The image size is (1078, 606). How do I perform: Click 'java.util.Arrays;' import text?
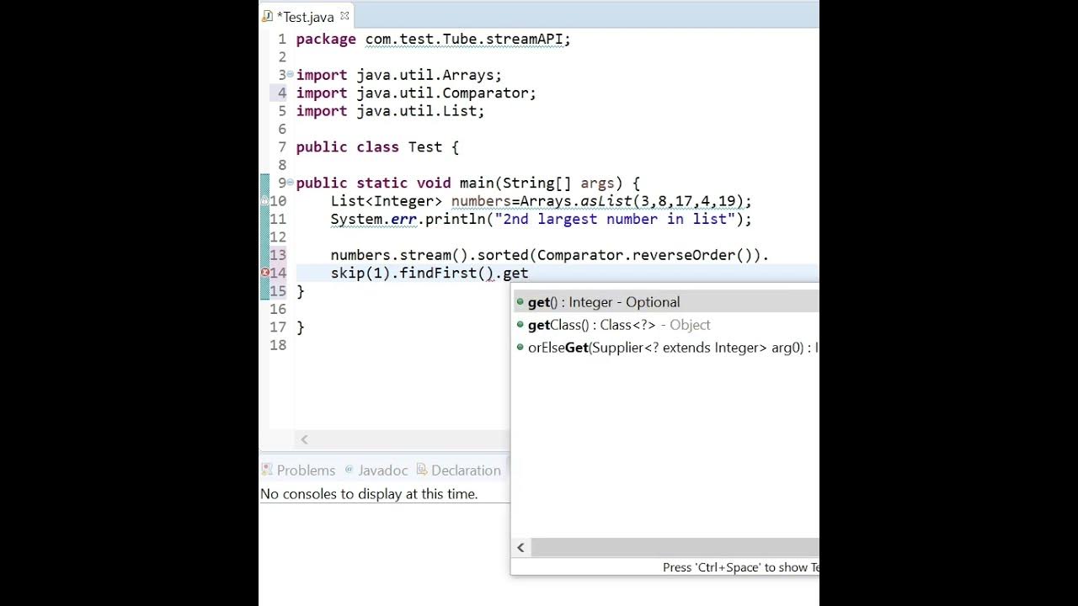430,75
